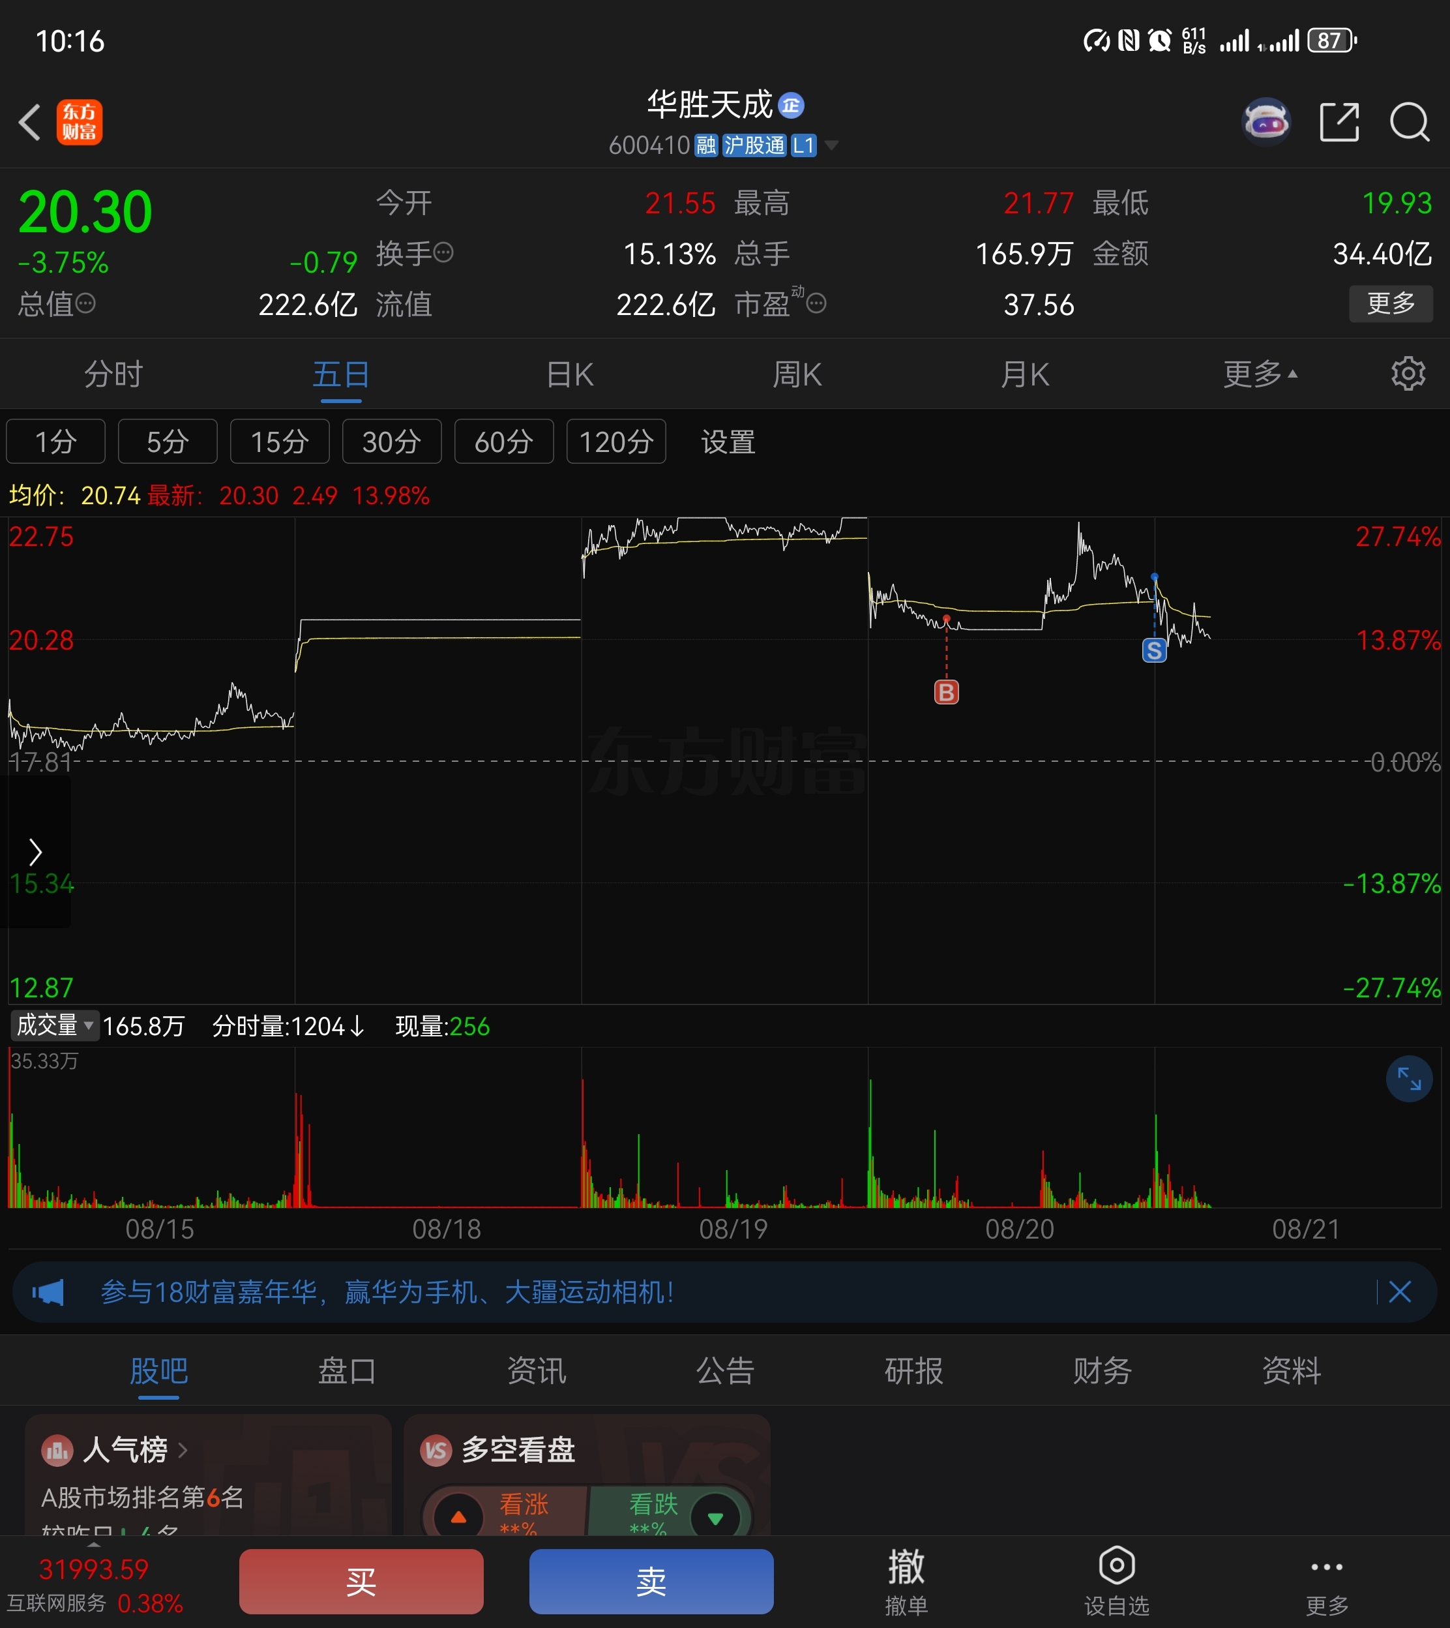Tap the 多空看盘 card title
Screen dimensions: 1450x1628
[x=519, y=1451]
